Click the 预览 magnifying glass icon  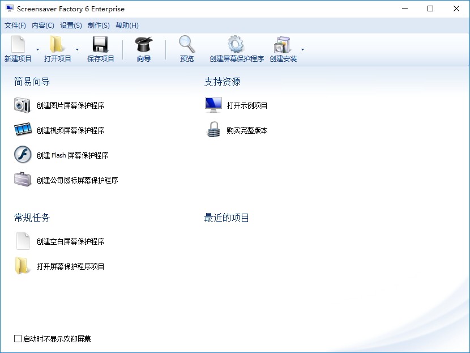[187, 44]
